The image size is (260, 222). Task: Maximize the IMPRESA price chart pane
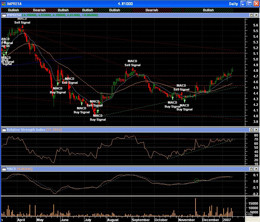pyautogui.click(x=251, y=15)
